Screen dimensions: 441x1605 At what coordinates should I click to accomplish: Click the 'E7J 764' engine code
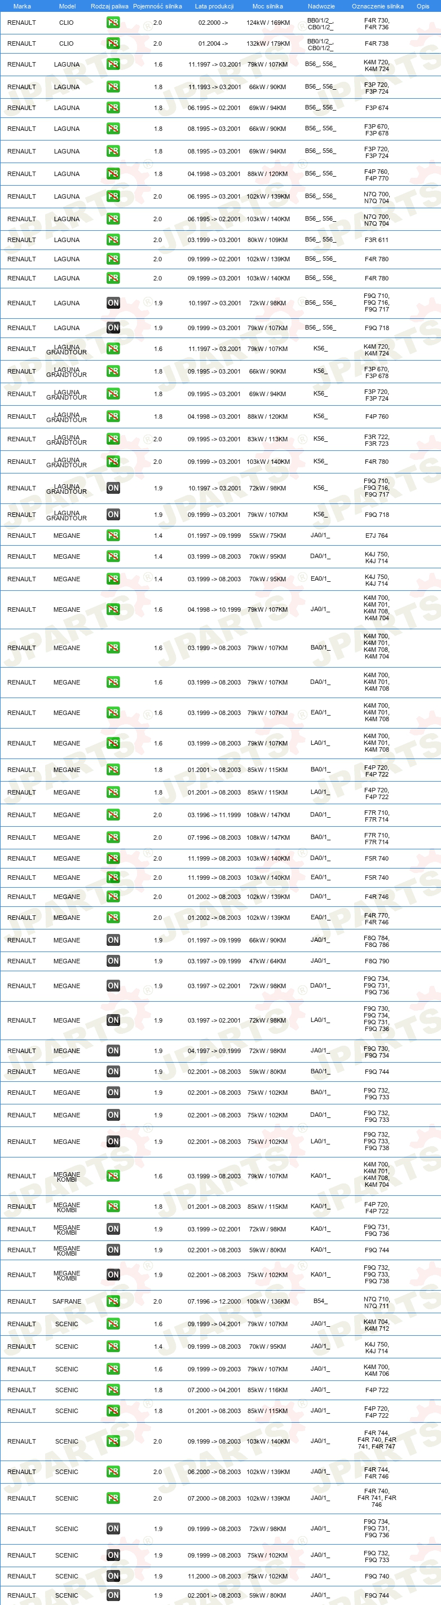(376, 536)
